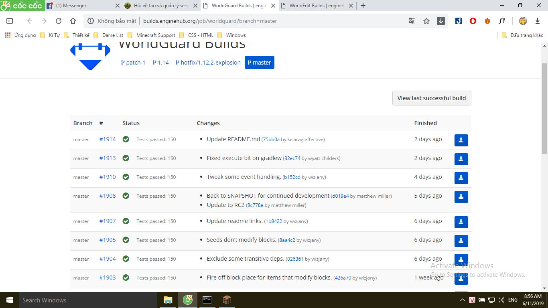Screen dimensions: 548x308
Task: Click the green check status icon for build #1908
Action: click(126, 196)
